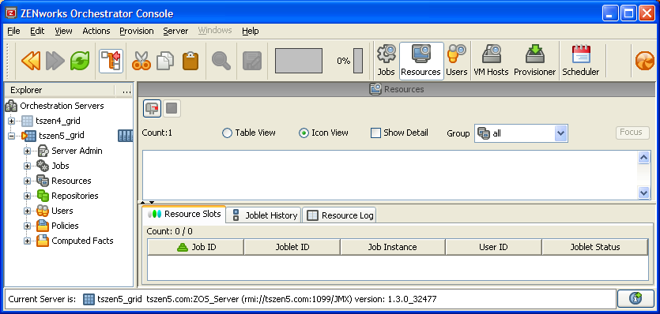Click the scissors Cut icon
This screenshot has width=660, height=314.
(x=141, y=62)
